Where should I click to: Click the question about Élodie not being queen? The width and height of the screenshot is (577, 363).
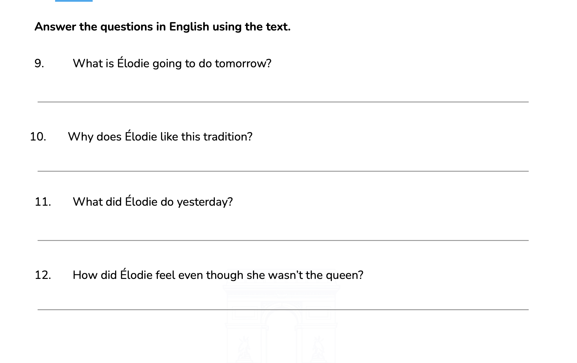tap(218, 275)
